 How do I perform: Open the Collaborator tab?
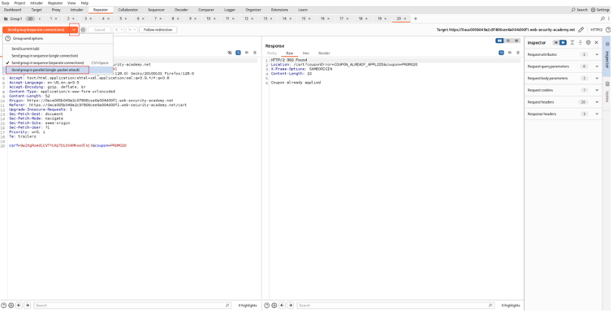coord(128,10)
